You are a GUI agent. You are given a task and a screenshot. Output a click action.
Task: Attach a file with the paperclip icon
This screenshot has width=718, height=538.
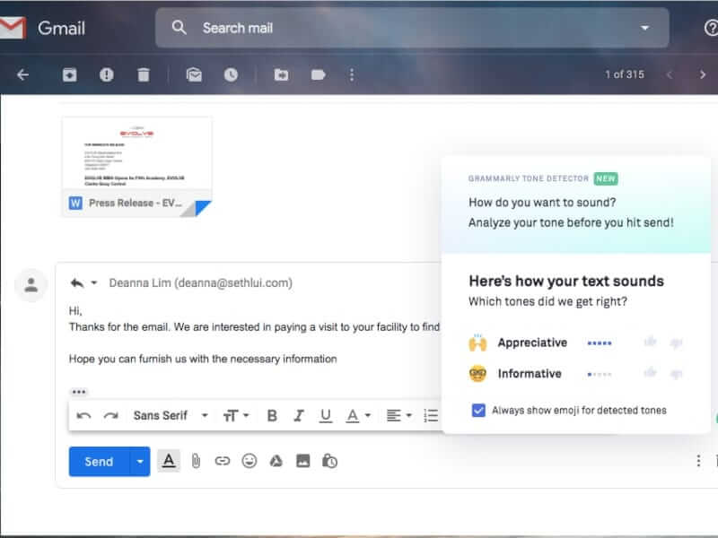pyautogui.click(x=197, y=462)
